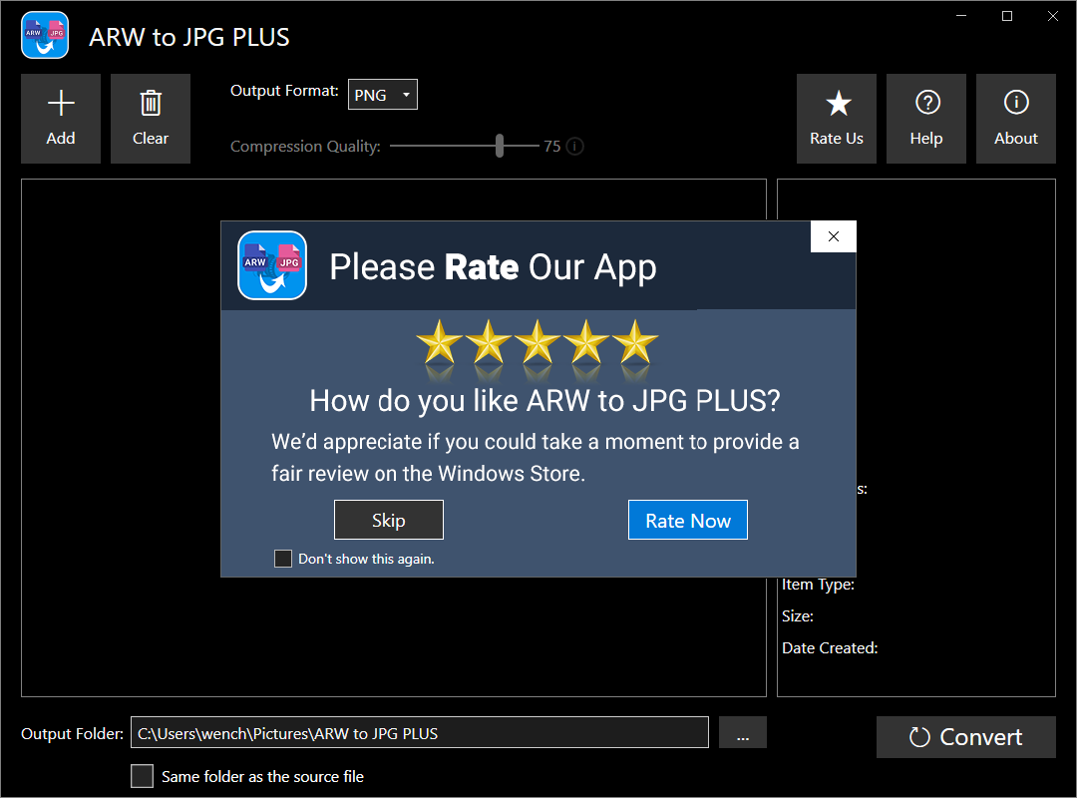This screenshot has height=798, width=1077.
Task: Click the Add files button
Action: (61, 119)
